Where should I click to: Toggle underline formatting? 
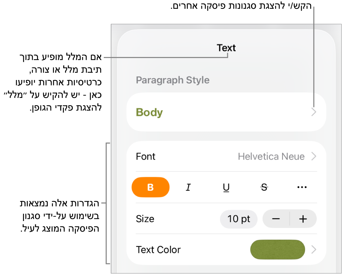point(226,187)
